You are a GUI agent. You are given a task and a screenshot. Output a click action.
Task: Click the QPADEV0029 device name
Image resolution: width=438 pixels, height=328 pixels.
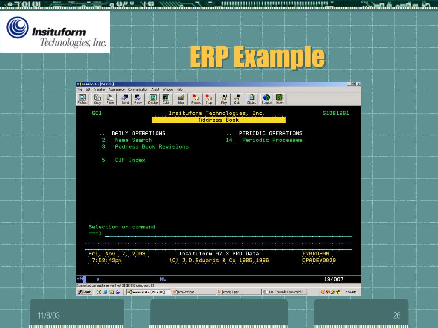click(x=319, y=260)
